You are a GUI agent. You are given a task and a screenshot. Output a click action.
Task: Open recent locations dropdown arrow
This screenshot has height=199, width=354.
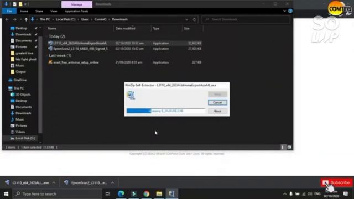[20, 20]
